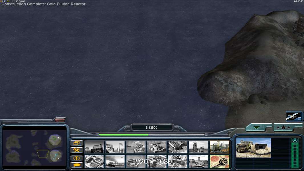Collapse the control bar with down arrow
Image resolution: width=304 pixels, height=171 pixels.
pos(257,127)
